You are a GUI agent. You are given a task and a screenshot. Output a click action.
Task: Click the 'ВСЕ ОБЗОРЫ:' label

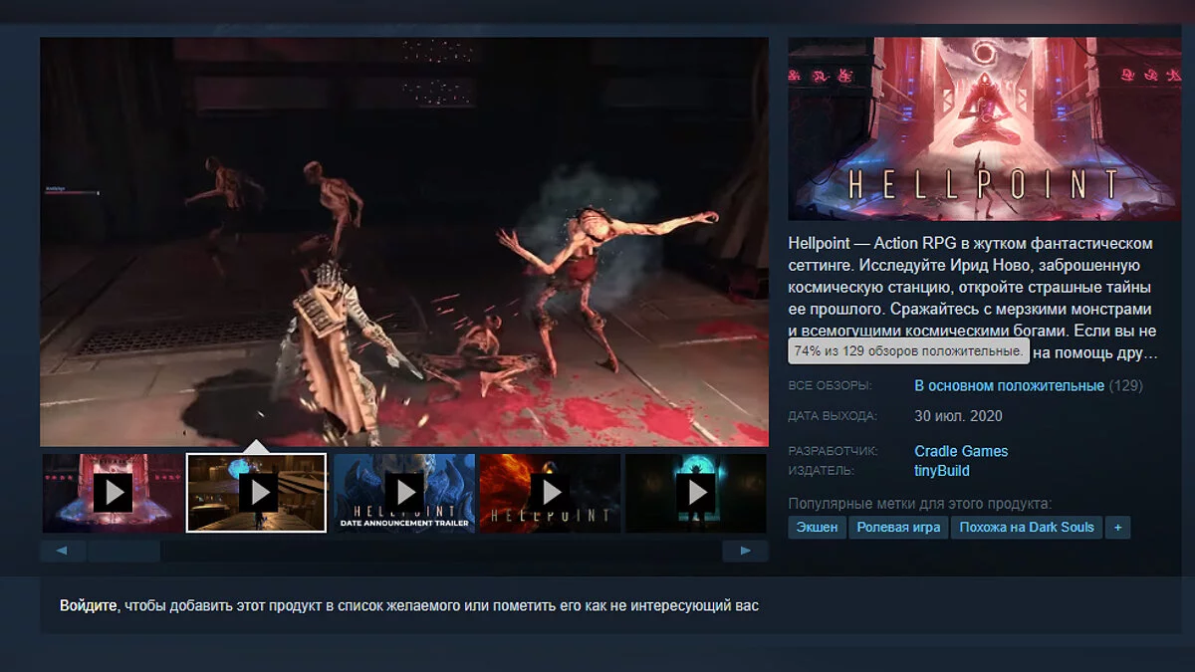tap(831, 385)
